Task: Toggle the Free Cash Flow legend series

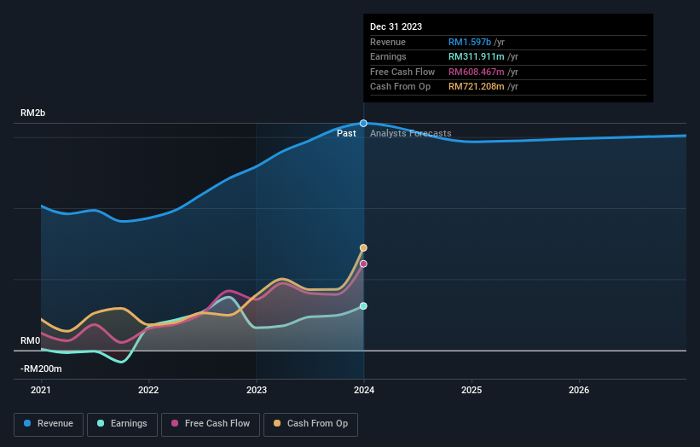Action: (211, 424)
